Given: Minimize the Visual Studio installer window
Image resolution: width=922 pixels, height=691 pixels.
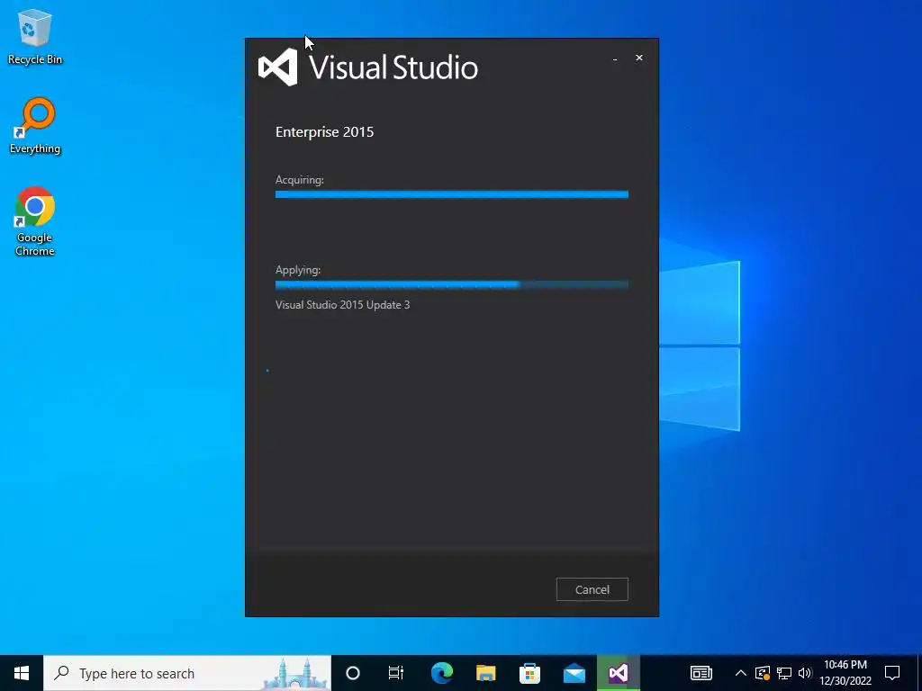Looking at the screenshot, I should point(615,58).
